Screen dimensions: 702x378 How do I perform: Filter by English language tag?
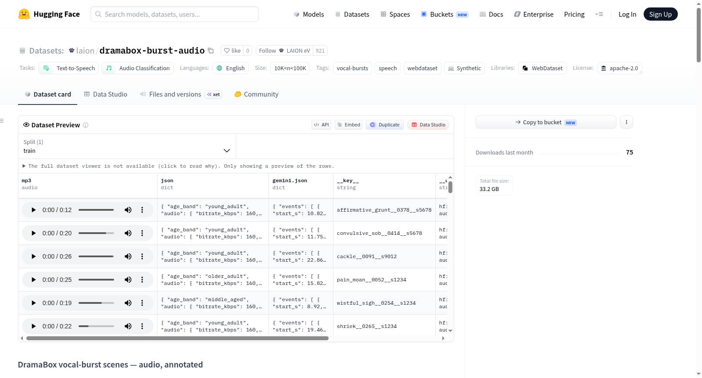tap(231, 68)
